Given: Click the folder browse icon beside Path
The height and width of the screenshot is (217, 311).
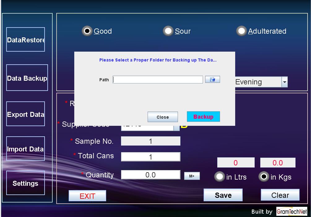Looking at the screenshot, I should (212, 80).
